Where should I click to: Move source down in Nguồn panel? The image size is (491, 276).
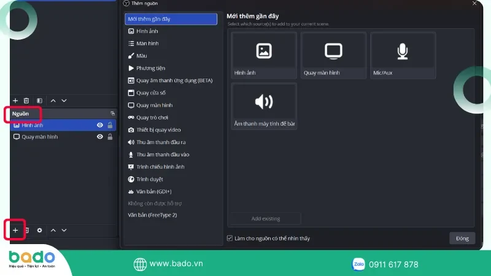pos(64,231)
